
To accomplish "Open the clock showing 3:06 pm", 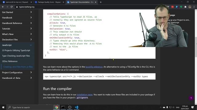I will [x=185, y=107].
